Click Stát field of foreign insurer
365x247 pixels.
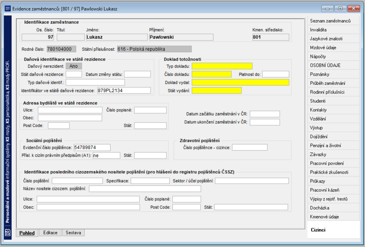click(251, 207)
